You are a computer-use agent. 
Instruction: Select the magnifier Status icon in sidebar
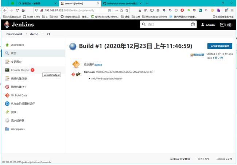click(x=7, y=53)
